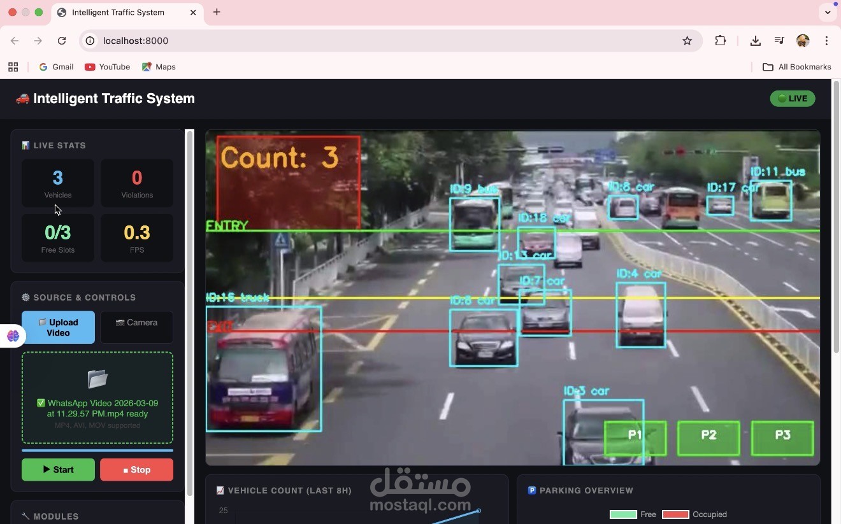The width and height of the screenshot is (841, 524).
Task: Click parking slot P3 in video
Action: pyautogui.click(x=782, y=438)
